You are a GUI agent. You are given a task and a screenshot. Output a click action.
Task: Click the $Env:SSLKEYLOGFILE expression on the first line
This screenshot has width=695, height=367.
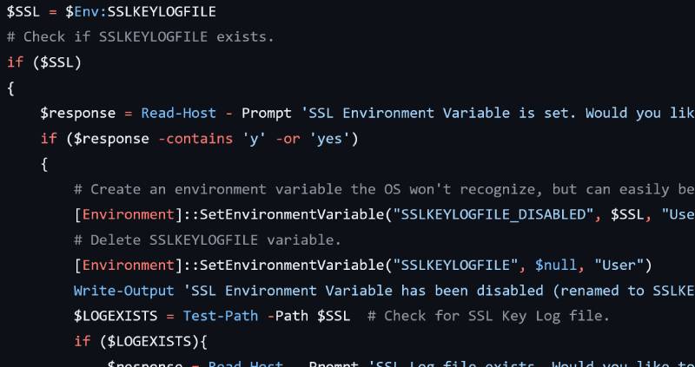pos(141,12)
